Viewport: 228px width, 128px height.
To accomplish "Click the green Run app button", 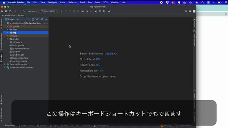I will tap(62, 11).
